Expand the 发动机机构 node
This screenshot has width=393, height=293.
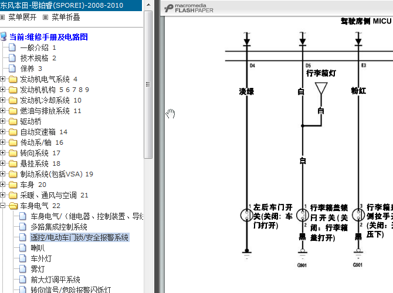pyautogui.click(x=2, y=90)
